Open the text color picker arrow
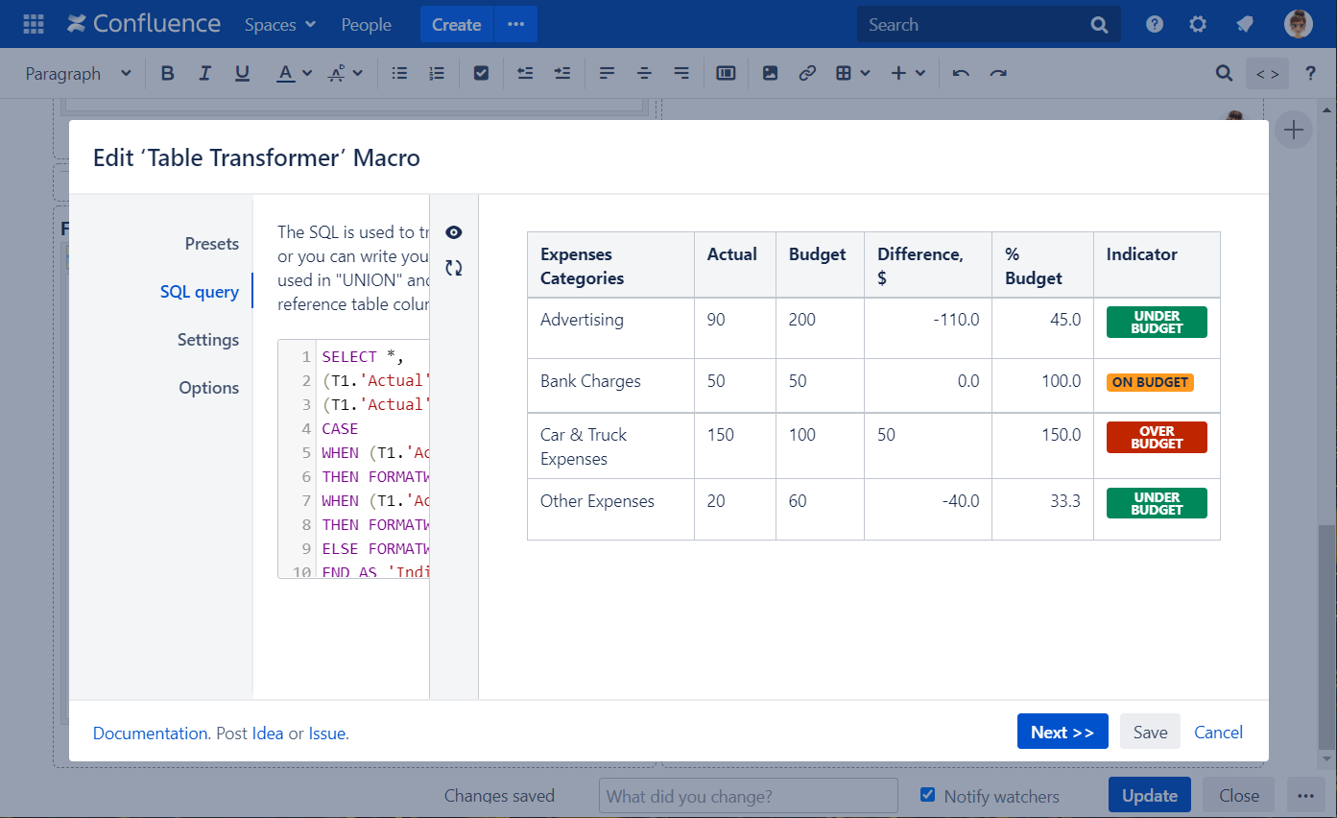 click(307, 73)
